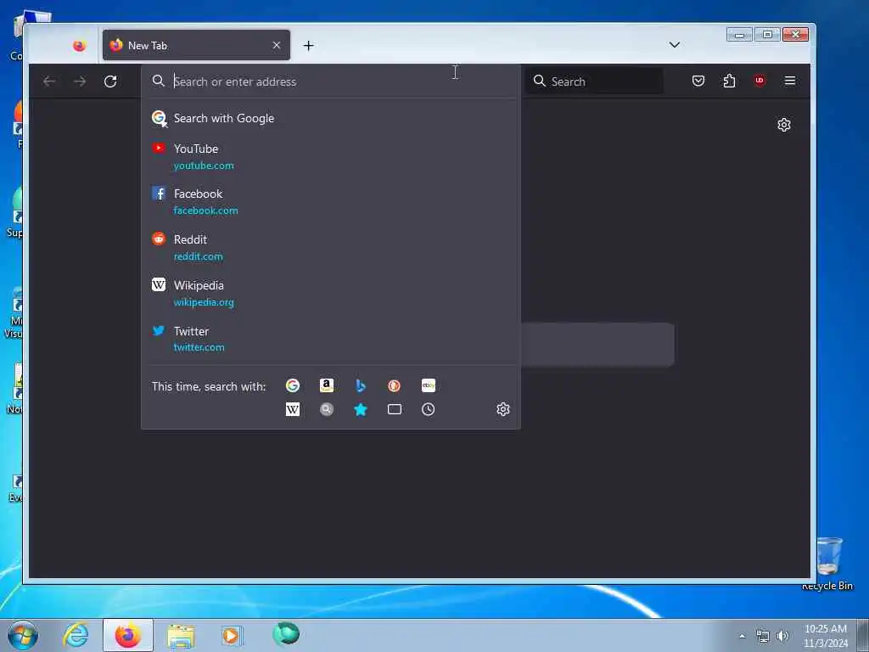Screen dimensions: 869x652
Task: Search this time with Wikipedia icon
Action: point(293,409)
